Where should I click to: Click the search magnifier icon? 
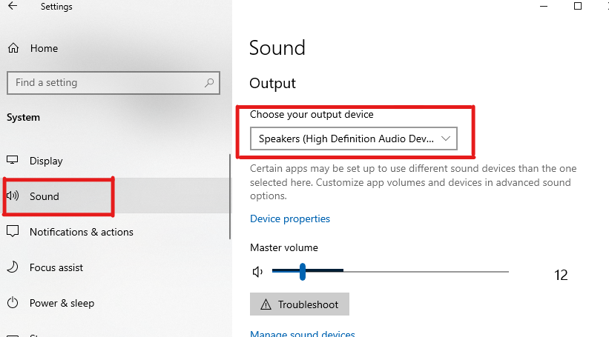(x=211, y=83)
